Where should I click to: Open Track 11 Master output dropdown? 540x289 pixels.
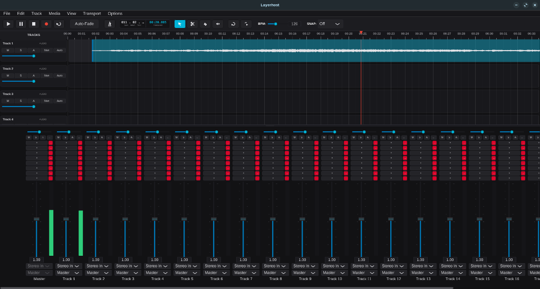pyautogui.click(x=364, y=273)
